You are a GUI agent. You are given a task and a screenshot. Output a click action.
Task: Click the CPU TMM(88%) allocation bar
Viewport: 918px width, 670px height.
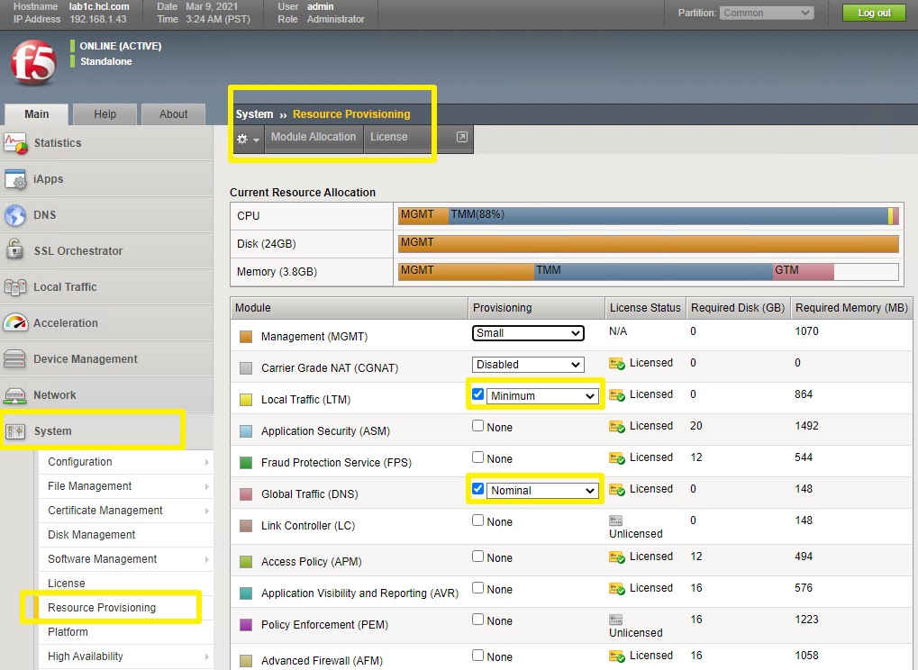pos(668,216)
